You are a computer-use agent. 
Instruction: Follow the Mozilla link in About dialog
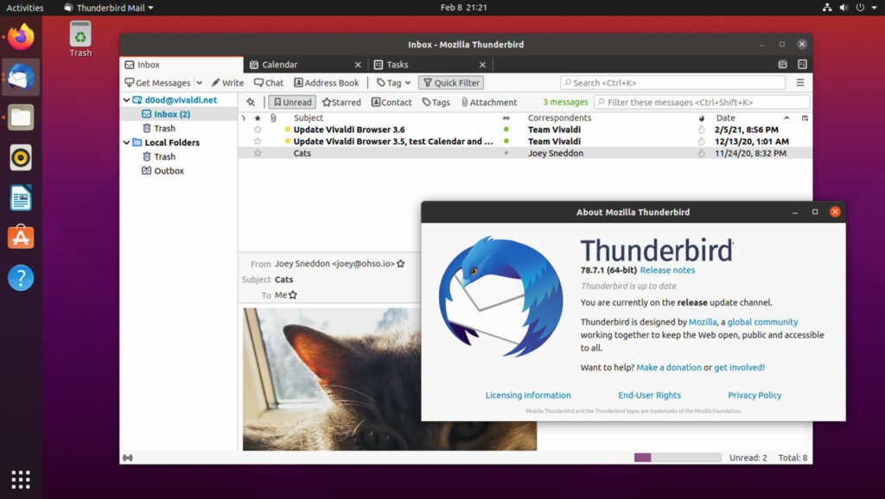pyautogui.click(x=703, y=322)
